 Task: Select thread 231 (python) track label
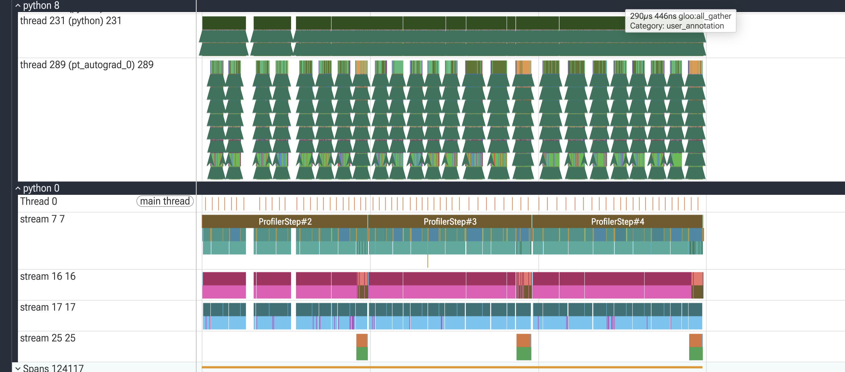point(71,21)
